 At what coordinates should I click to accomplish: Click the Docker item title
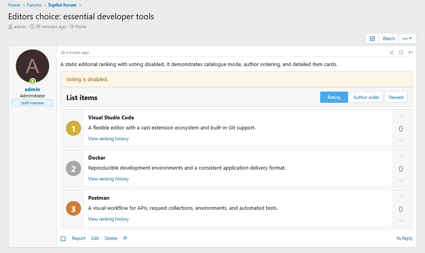(x=97, y=158)
